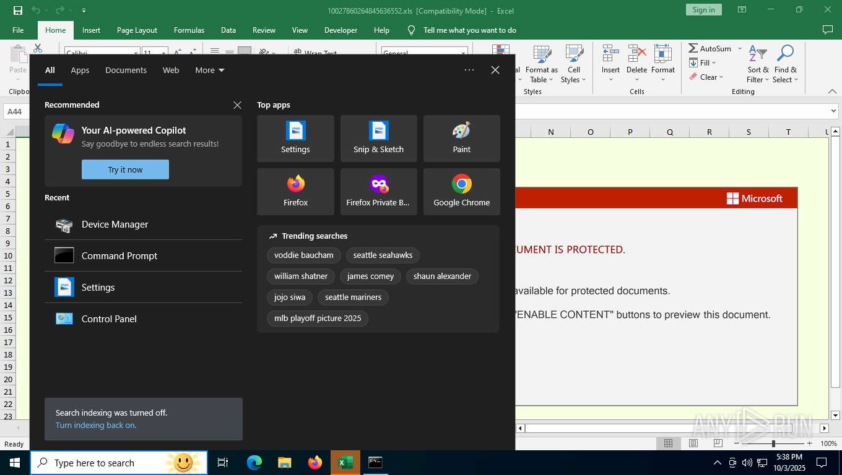Open Format as Table dropdown
The height and width of the screenshot is (475, 842).
542,64
